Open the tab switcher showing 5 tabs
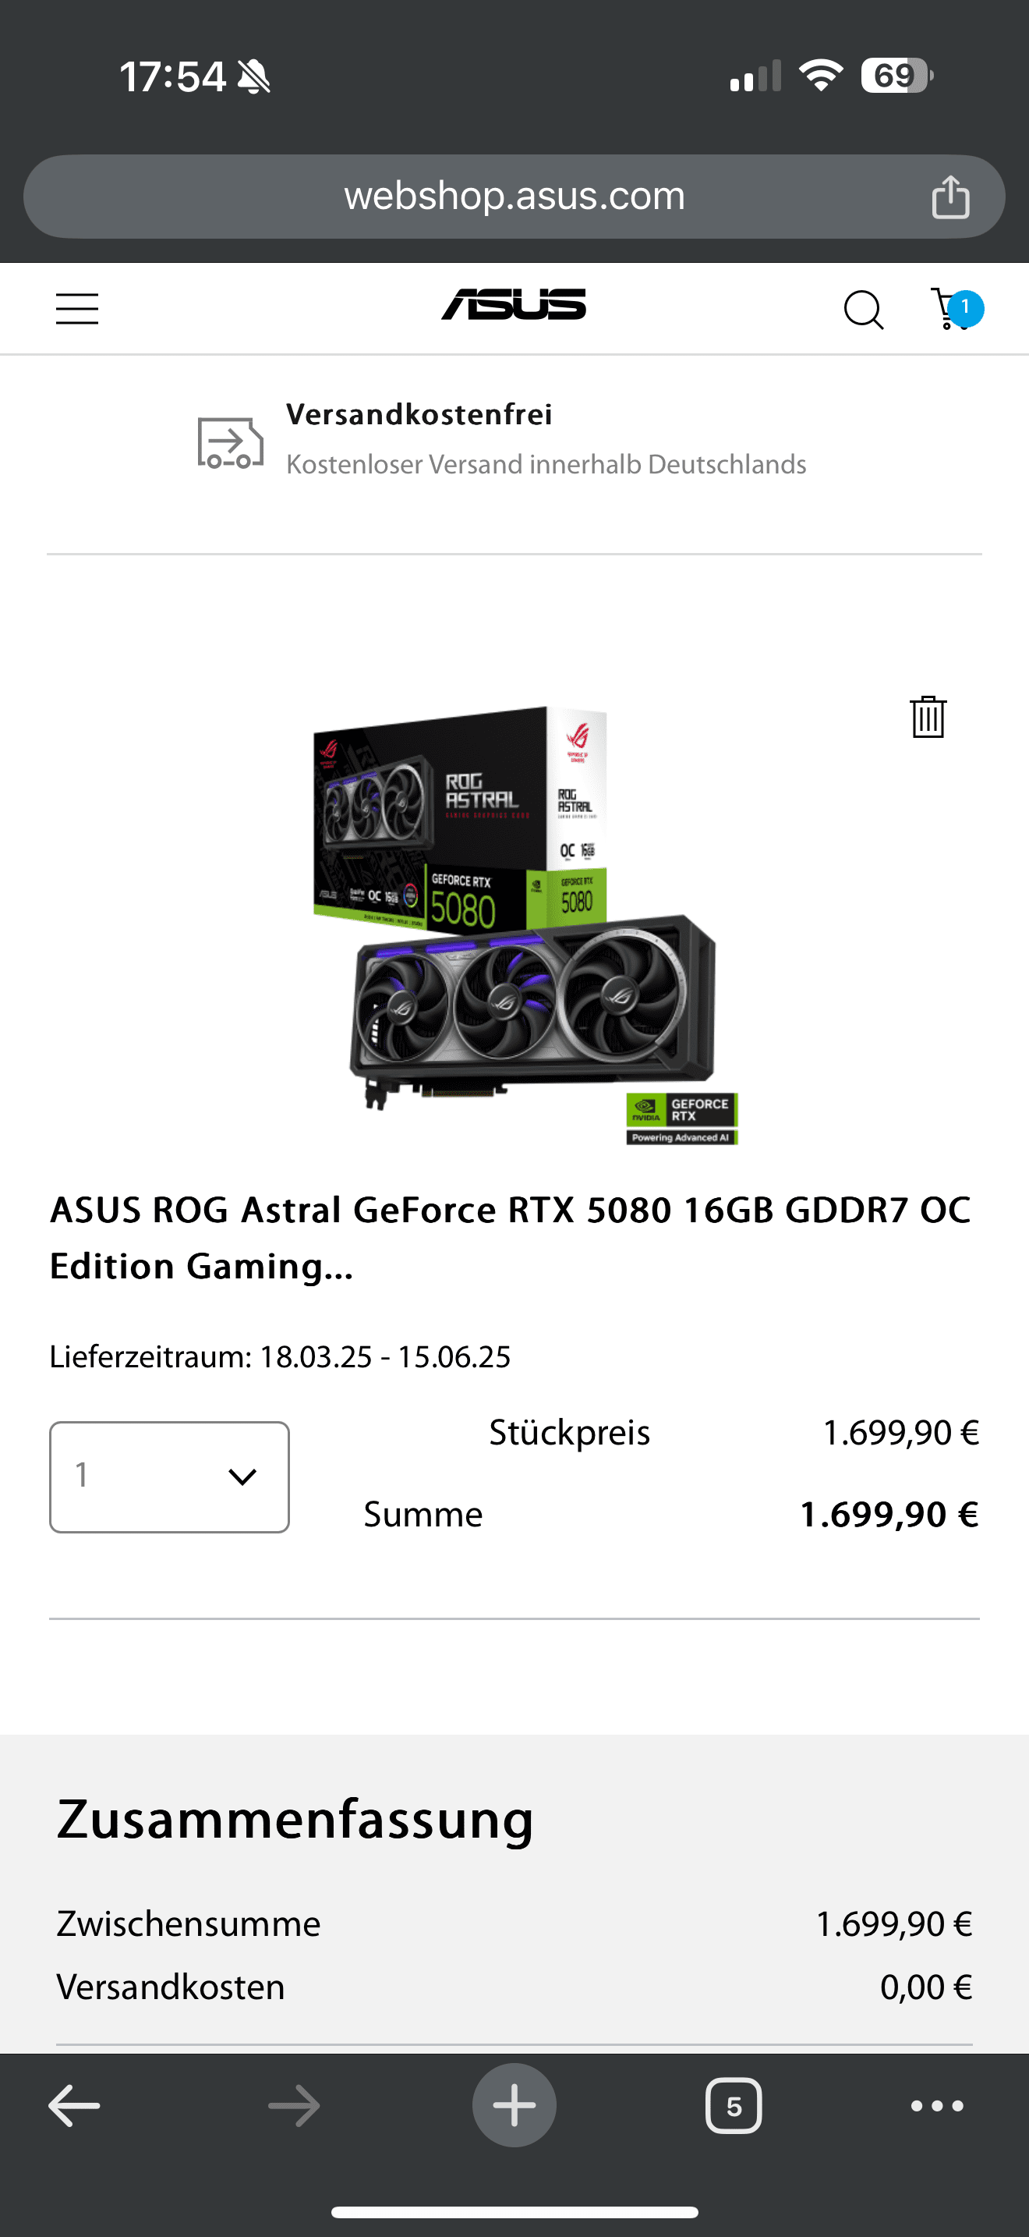Image resolution: width=1029 pixels, height=2237 pixels. pos(734,2106)
